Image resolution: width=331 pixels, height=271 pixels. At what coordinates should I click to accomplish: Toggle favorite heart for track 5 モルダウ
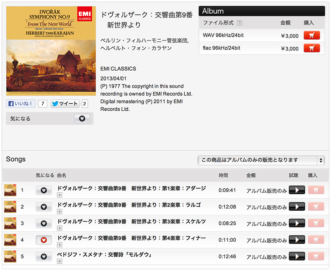[x=44, y=257]
